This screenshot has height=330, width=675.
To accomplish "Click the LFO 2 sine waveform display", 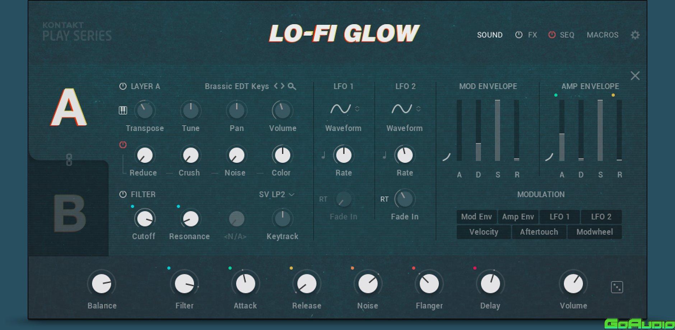I will [401, 109].
